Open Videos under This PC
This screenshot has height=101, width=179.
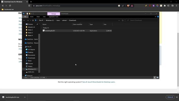(30, 66)
